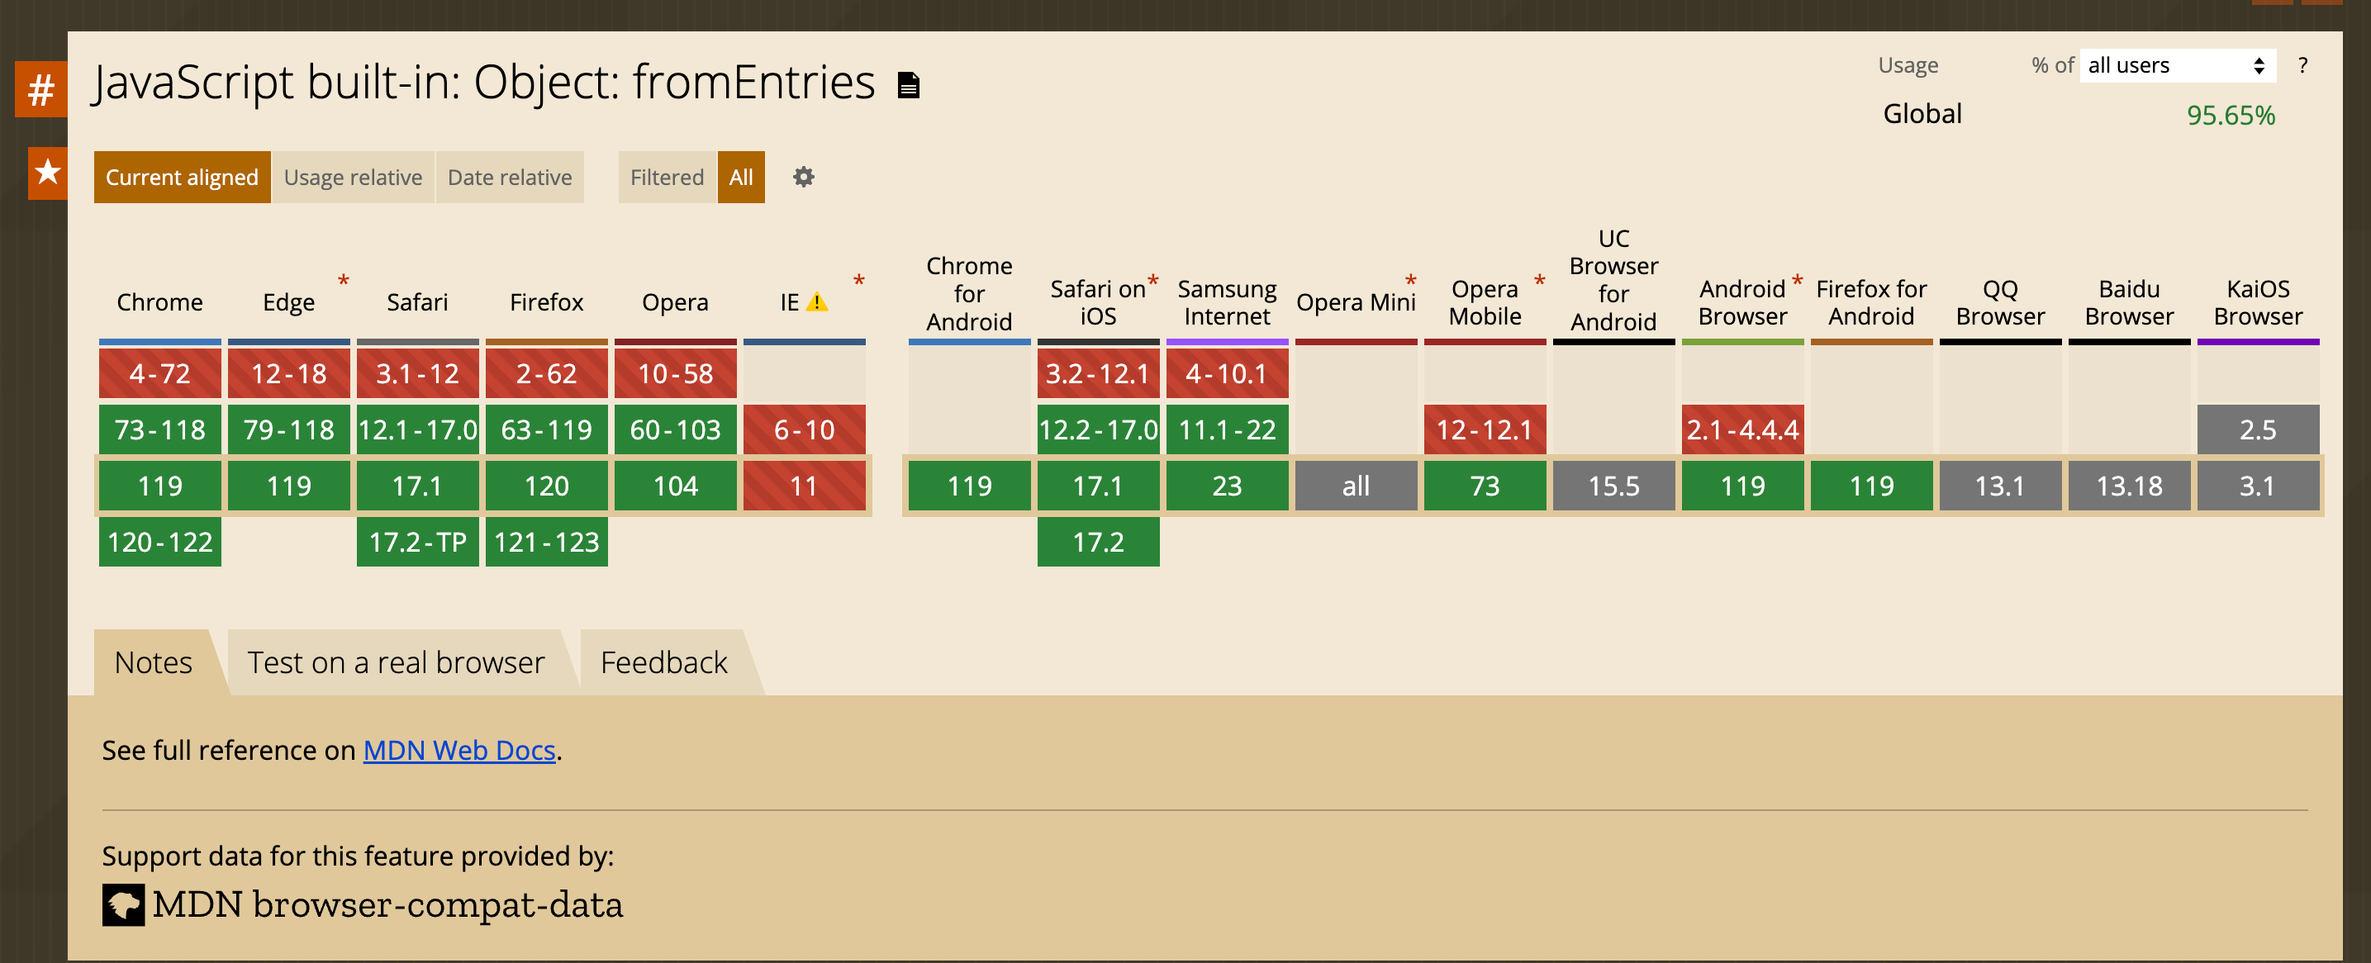
Task: Click Android Browser 2.1-4.4.4 cell
Action: pos(1742,429)
